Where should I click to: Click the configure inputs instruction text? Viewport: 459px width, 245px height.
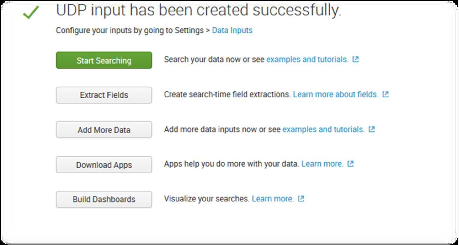coord(131,30)
